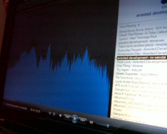Select 'Honeymoon Day' track
Image resolution: width=167 pixels, height=134 pixels.
[x=142, y=54]
